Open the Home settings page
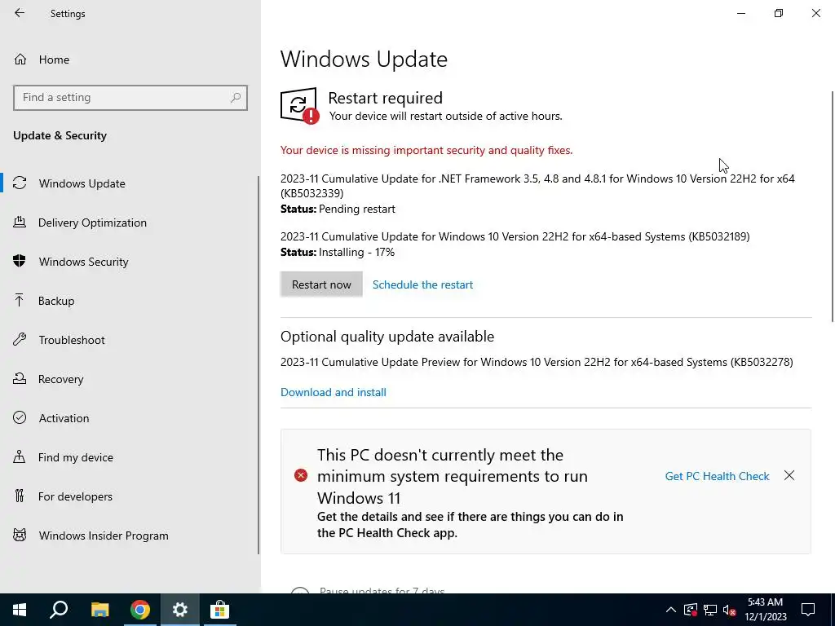 coord(54,60)
